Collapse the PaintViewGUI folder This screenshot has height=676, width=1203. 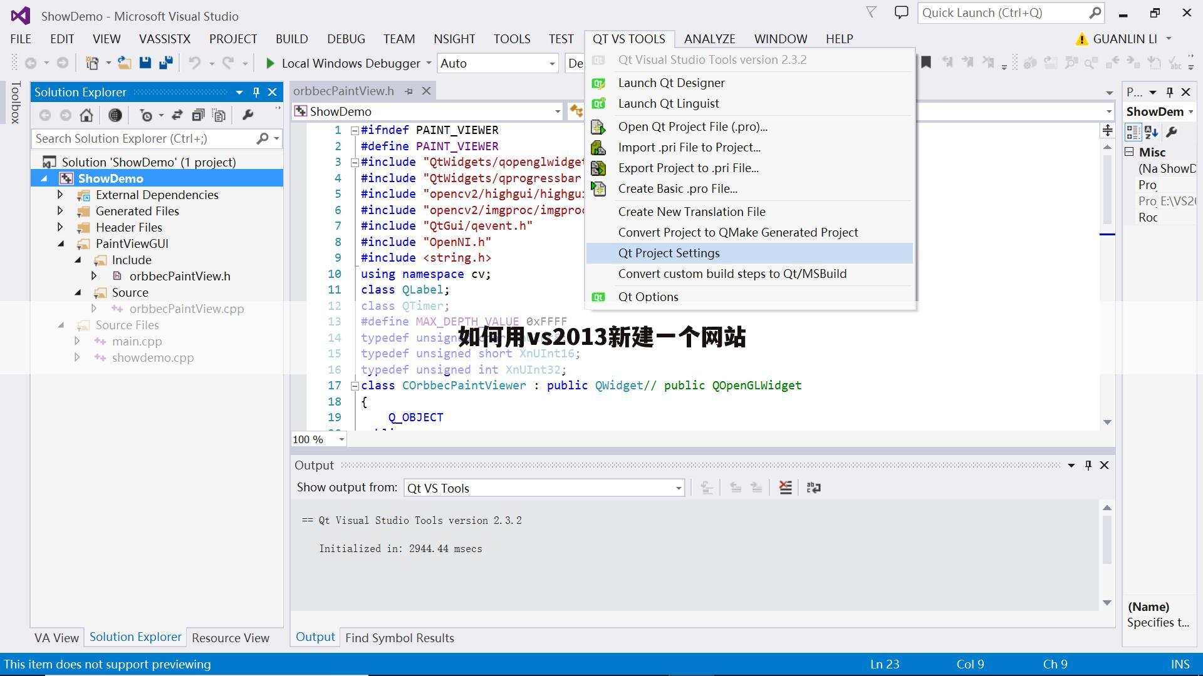[x=61, y=244]
